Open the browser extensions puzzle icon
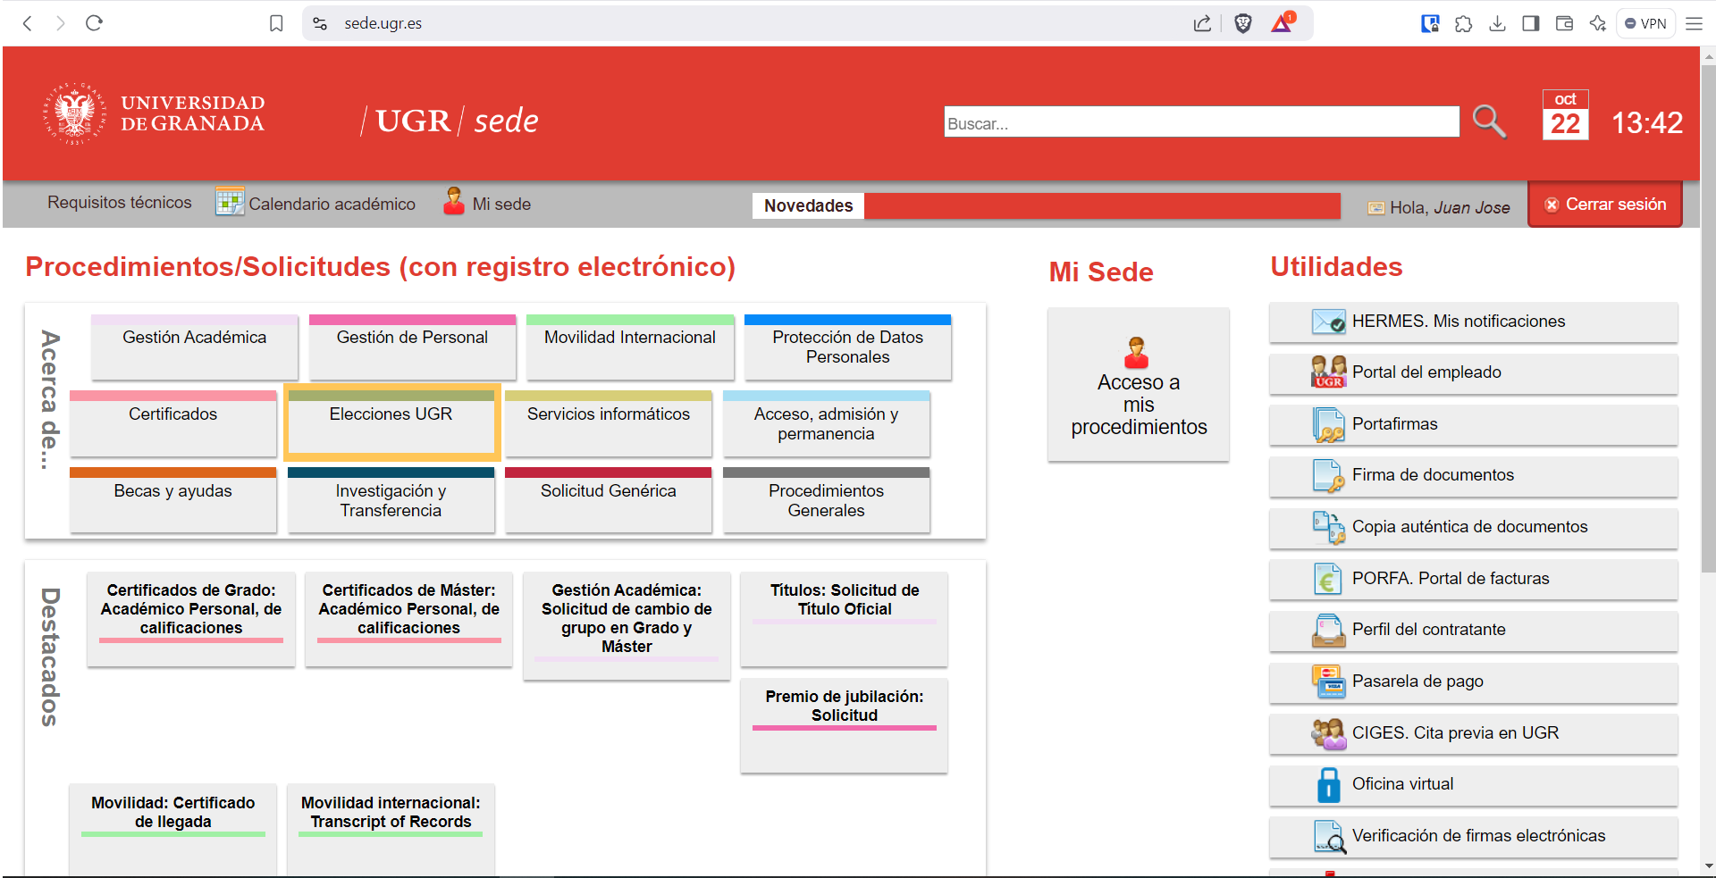This screenshot has width=1716, height=878. click(x=1463, y=23)
